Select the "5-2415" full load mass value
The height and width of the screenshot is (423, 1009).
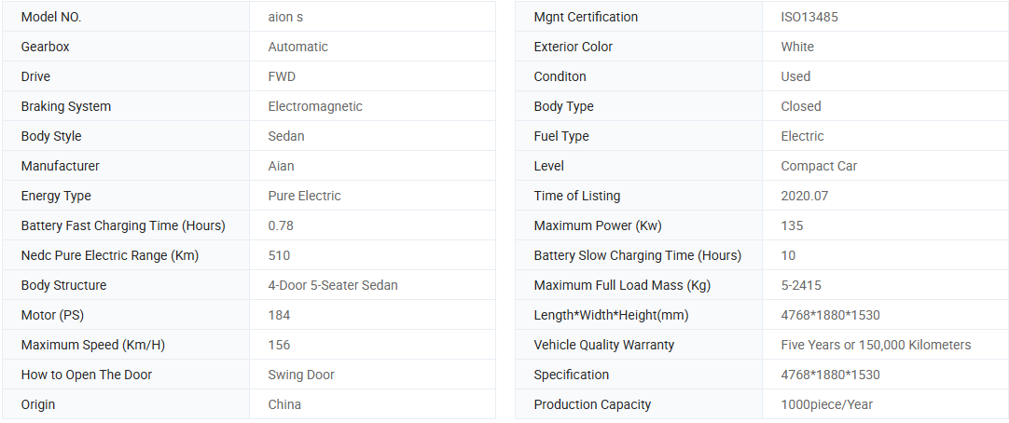coord(801,285)
